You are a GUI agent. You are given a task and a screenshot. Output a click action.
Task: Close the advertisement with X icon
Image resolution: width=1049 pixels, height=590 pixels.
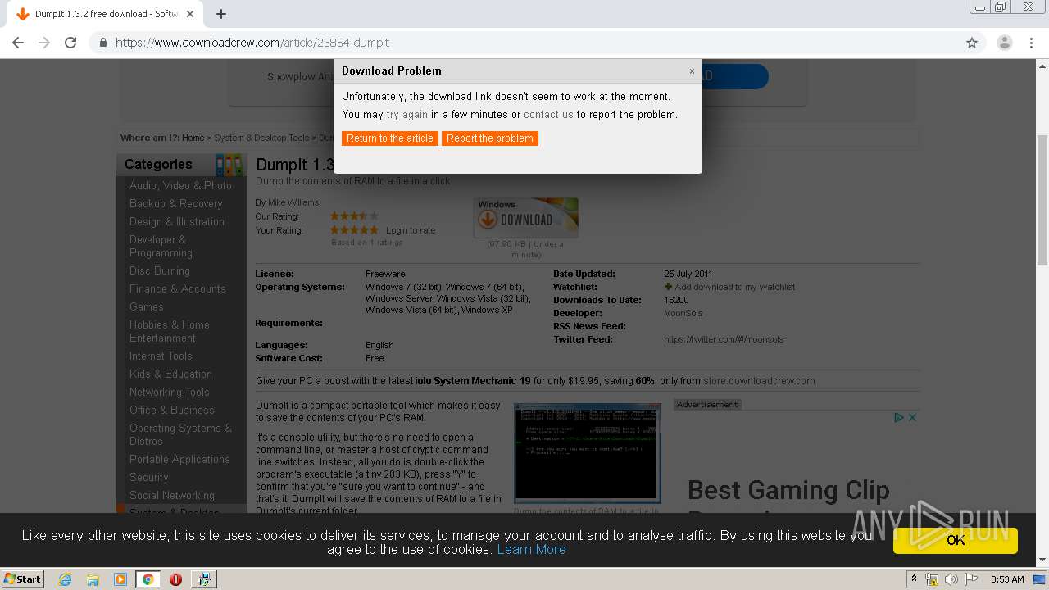(x=912, y=417)
